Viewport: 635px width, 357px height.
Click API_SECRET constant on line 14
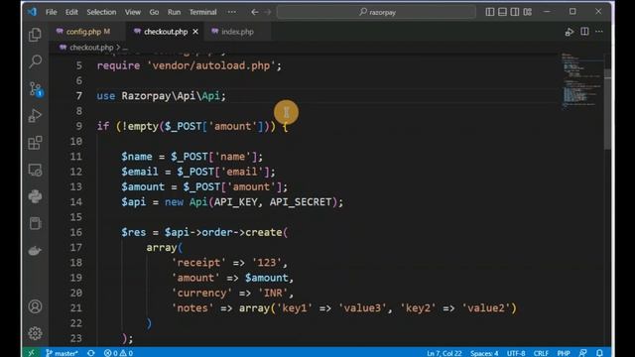[x=301, y=202]
